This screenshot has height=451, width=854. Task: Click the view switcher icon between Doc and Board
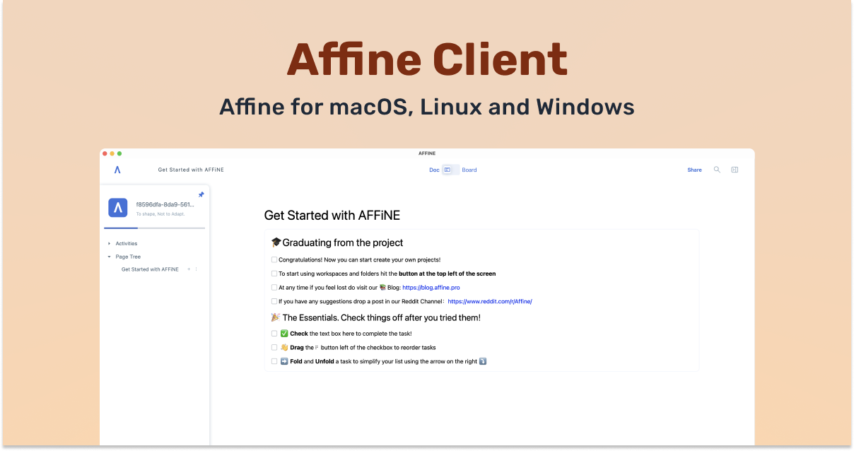point(448,170)
